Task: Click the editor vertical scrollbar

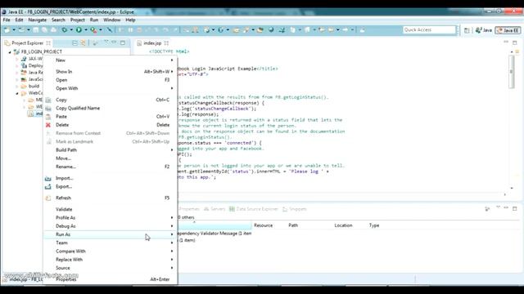Action: (511, 72)
